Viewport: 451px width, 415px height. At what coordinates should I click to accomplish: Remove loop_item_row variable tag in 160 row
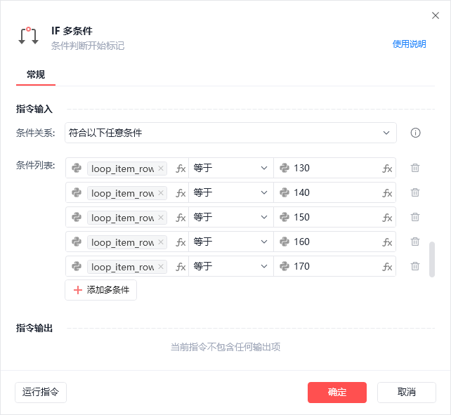coord(161,242)
